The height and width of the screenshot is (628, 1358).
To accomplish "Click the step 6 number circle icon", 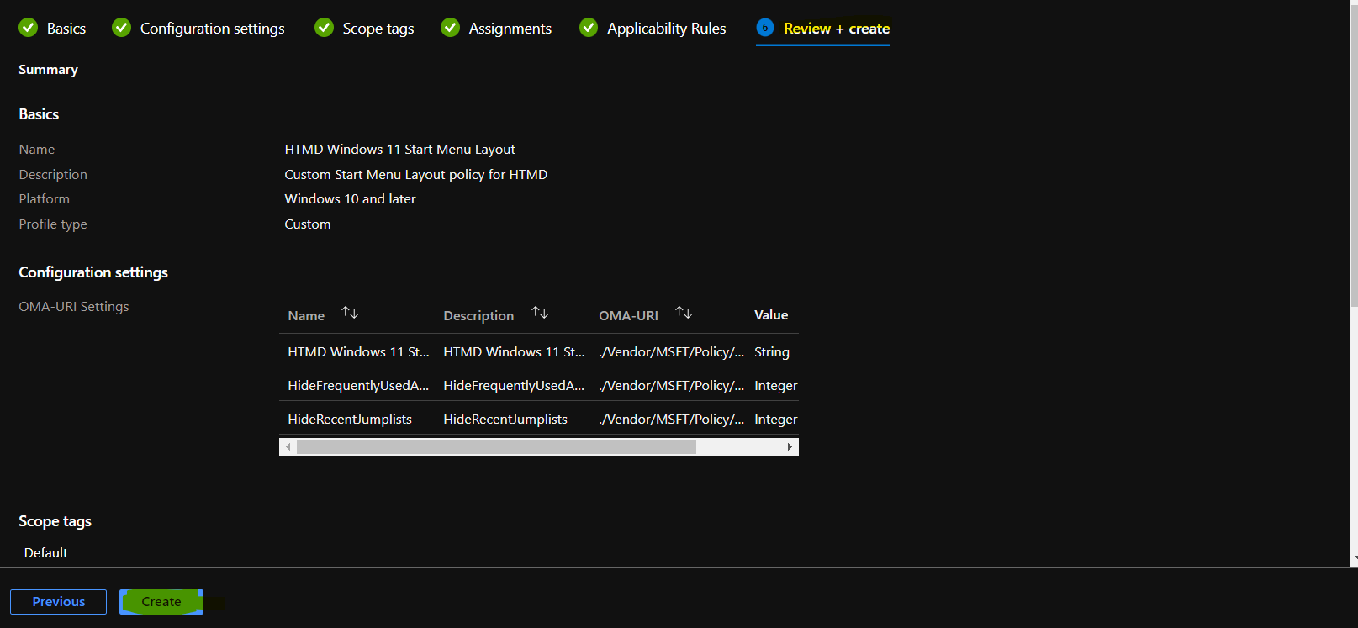I will click(x=765, y=28).
